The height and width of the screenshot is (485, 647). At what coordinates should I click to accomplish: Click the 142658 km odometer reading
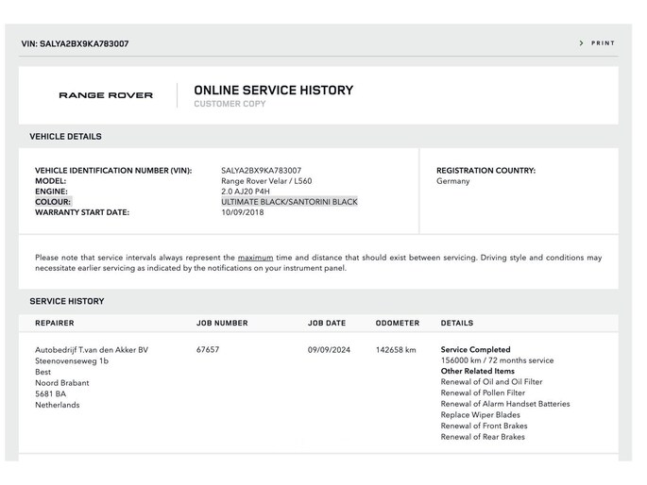click(x=396, y=350)
